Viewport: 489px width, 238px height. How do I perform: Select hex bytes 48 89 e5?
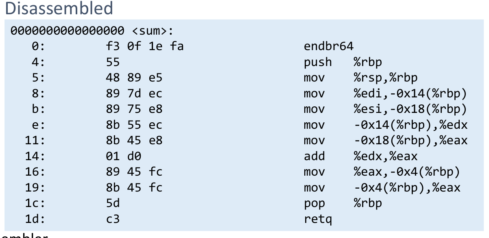pos(134,78)
